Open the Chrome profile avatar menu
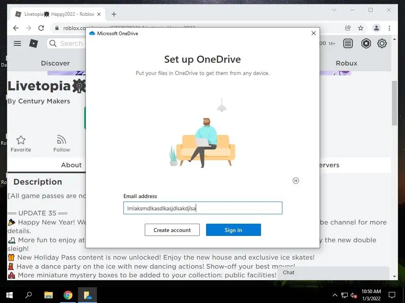 [x=377, y=28]
